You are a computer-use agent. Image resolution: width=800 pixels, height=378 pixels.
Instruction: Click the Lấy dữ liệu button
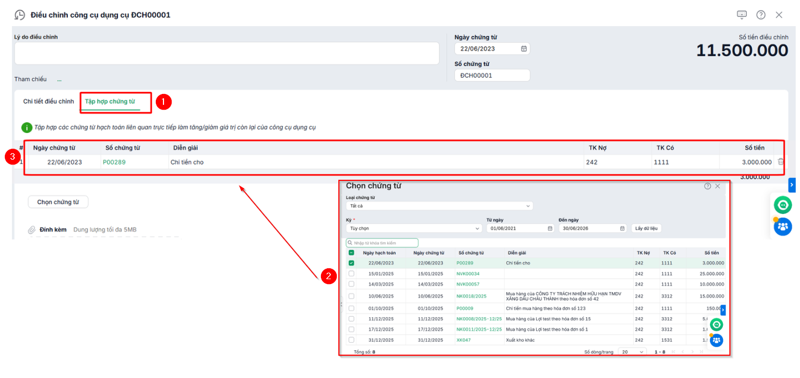pyautogui.click(x=646, y=229)
